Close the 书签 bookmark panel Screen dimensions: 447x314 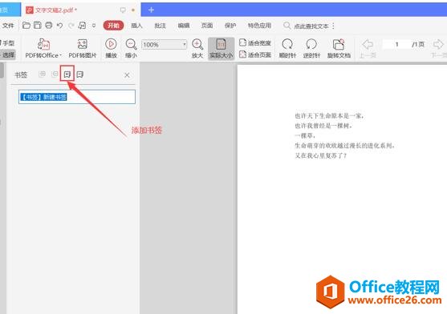127,75
